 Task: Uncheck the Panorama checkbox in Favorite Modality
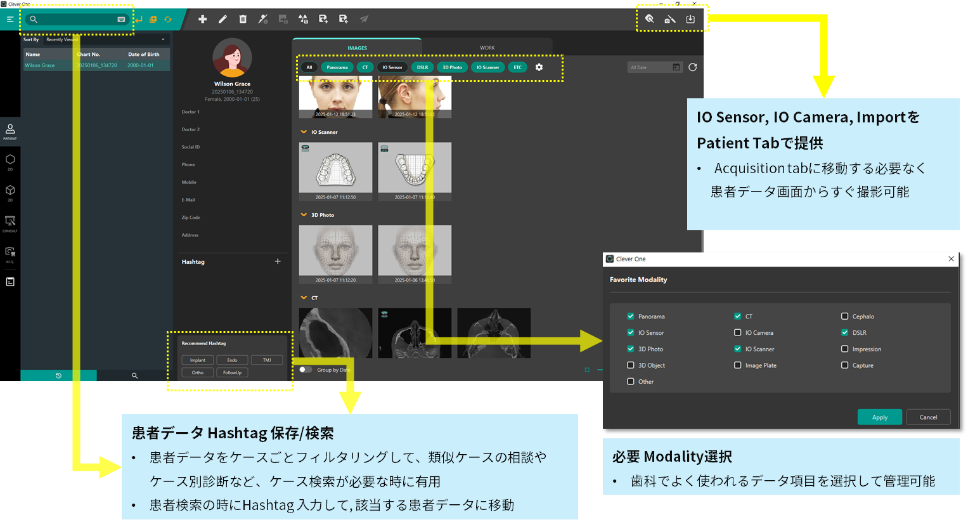(x=630, y=316)
